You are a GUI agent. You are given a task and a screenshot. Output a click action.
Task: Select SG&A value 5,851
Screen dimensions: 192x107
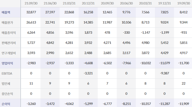click(x=184, y=43)
